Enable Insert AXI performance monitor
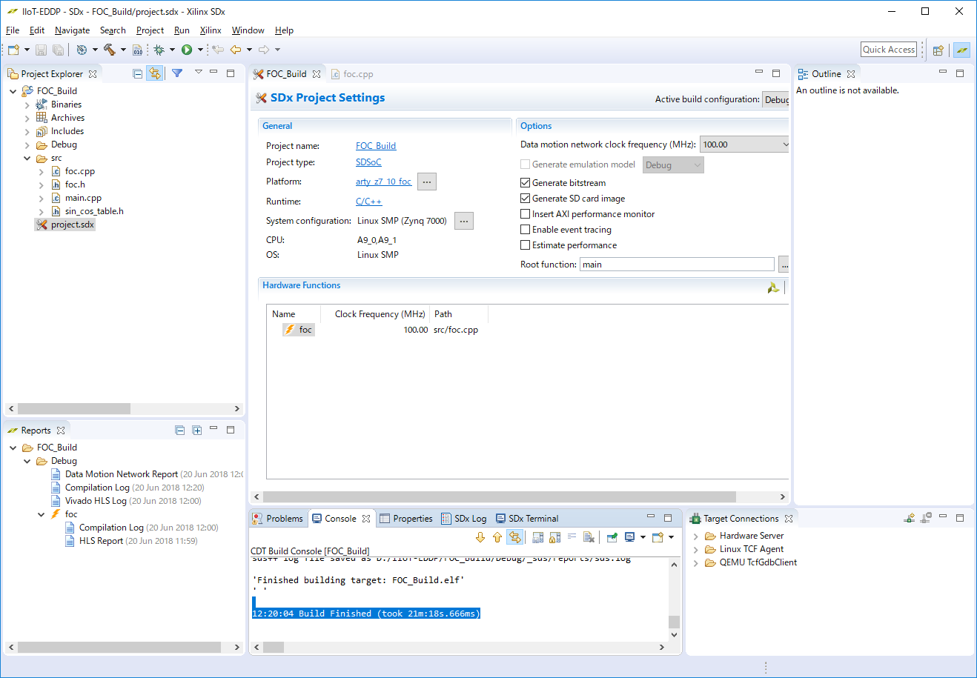 point(526,214)
